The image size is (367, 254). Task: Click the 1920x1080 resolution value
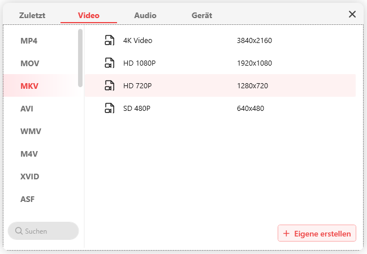tap(254, 63)
